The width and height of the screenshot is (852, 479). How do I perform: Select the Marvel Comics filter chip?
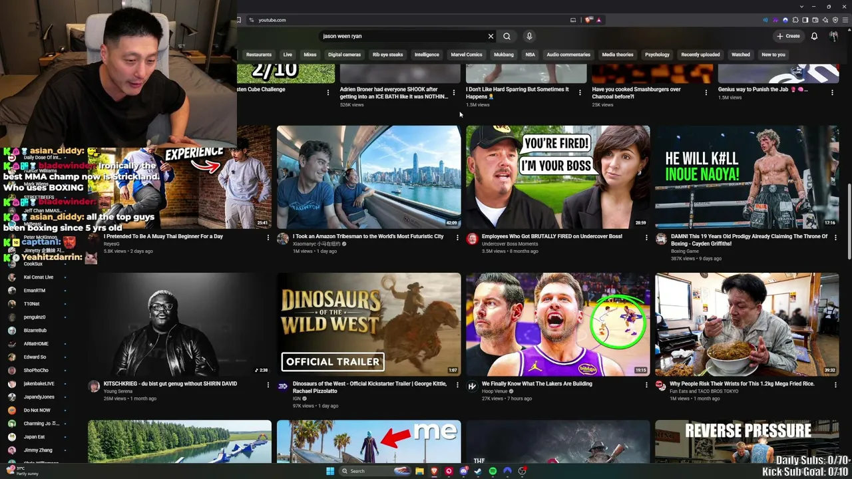[x=467, y=55]
